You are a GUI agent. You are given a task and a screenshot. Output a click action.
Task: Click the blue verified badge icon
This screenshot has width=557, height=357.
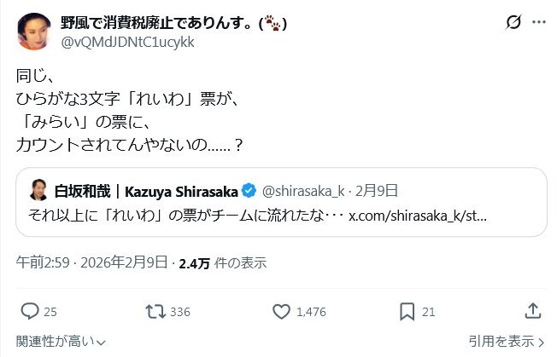point(250,189)
